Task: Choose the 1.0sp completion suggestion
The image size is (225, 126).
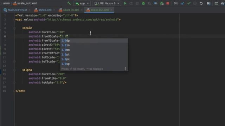Action: coord(94,64)
